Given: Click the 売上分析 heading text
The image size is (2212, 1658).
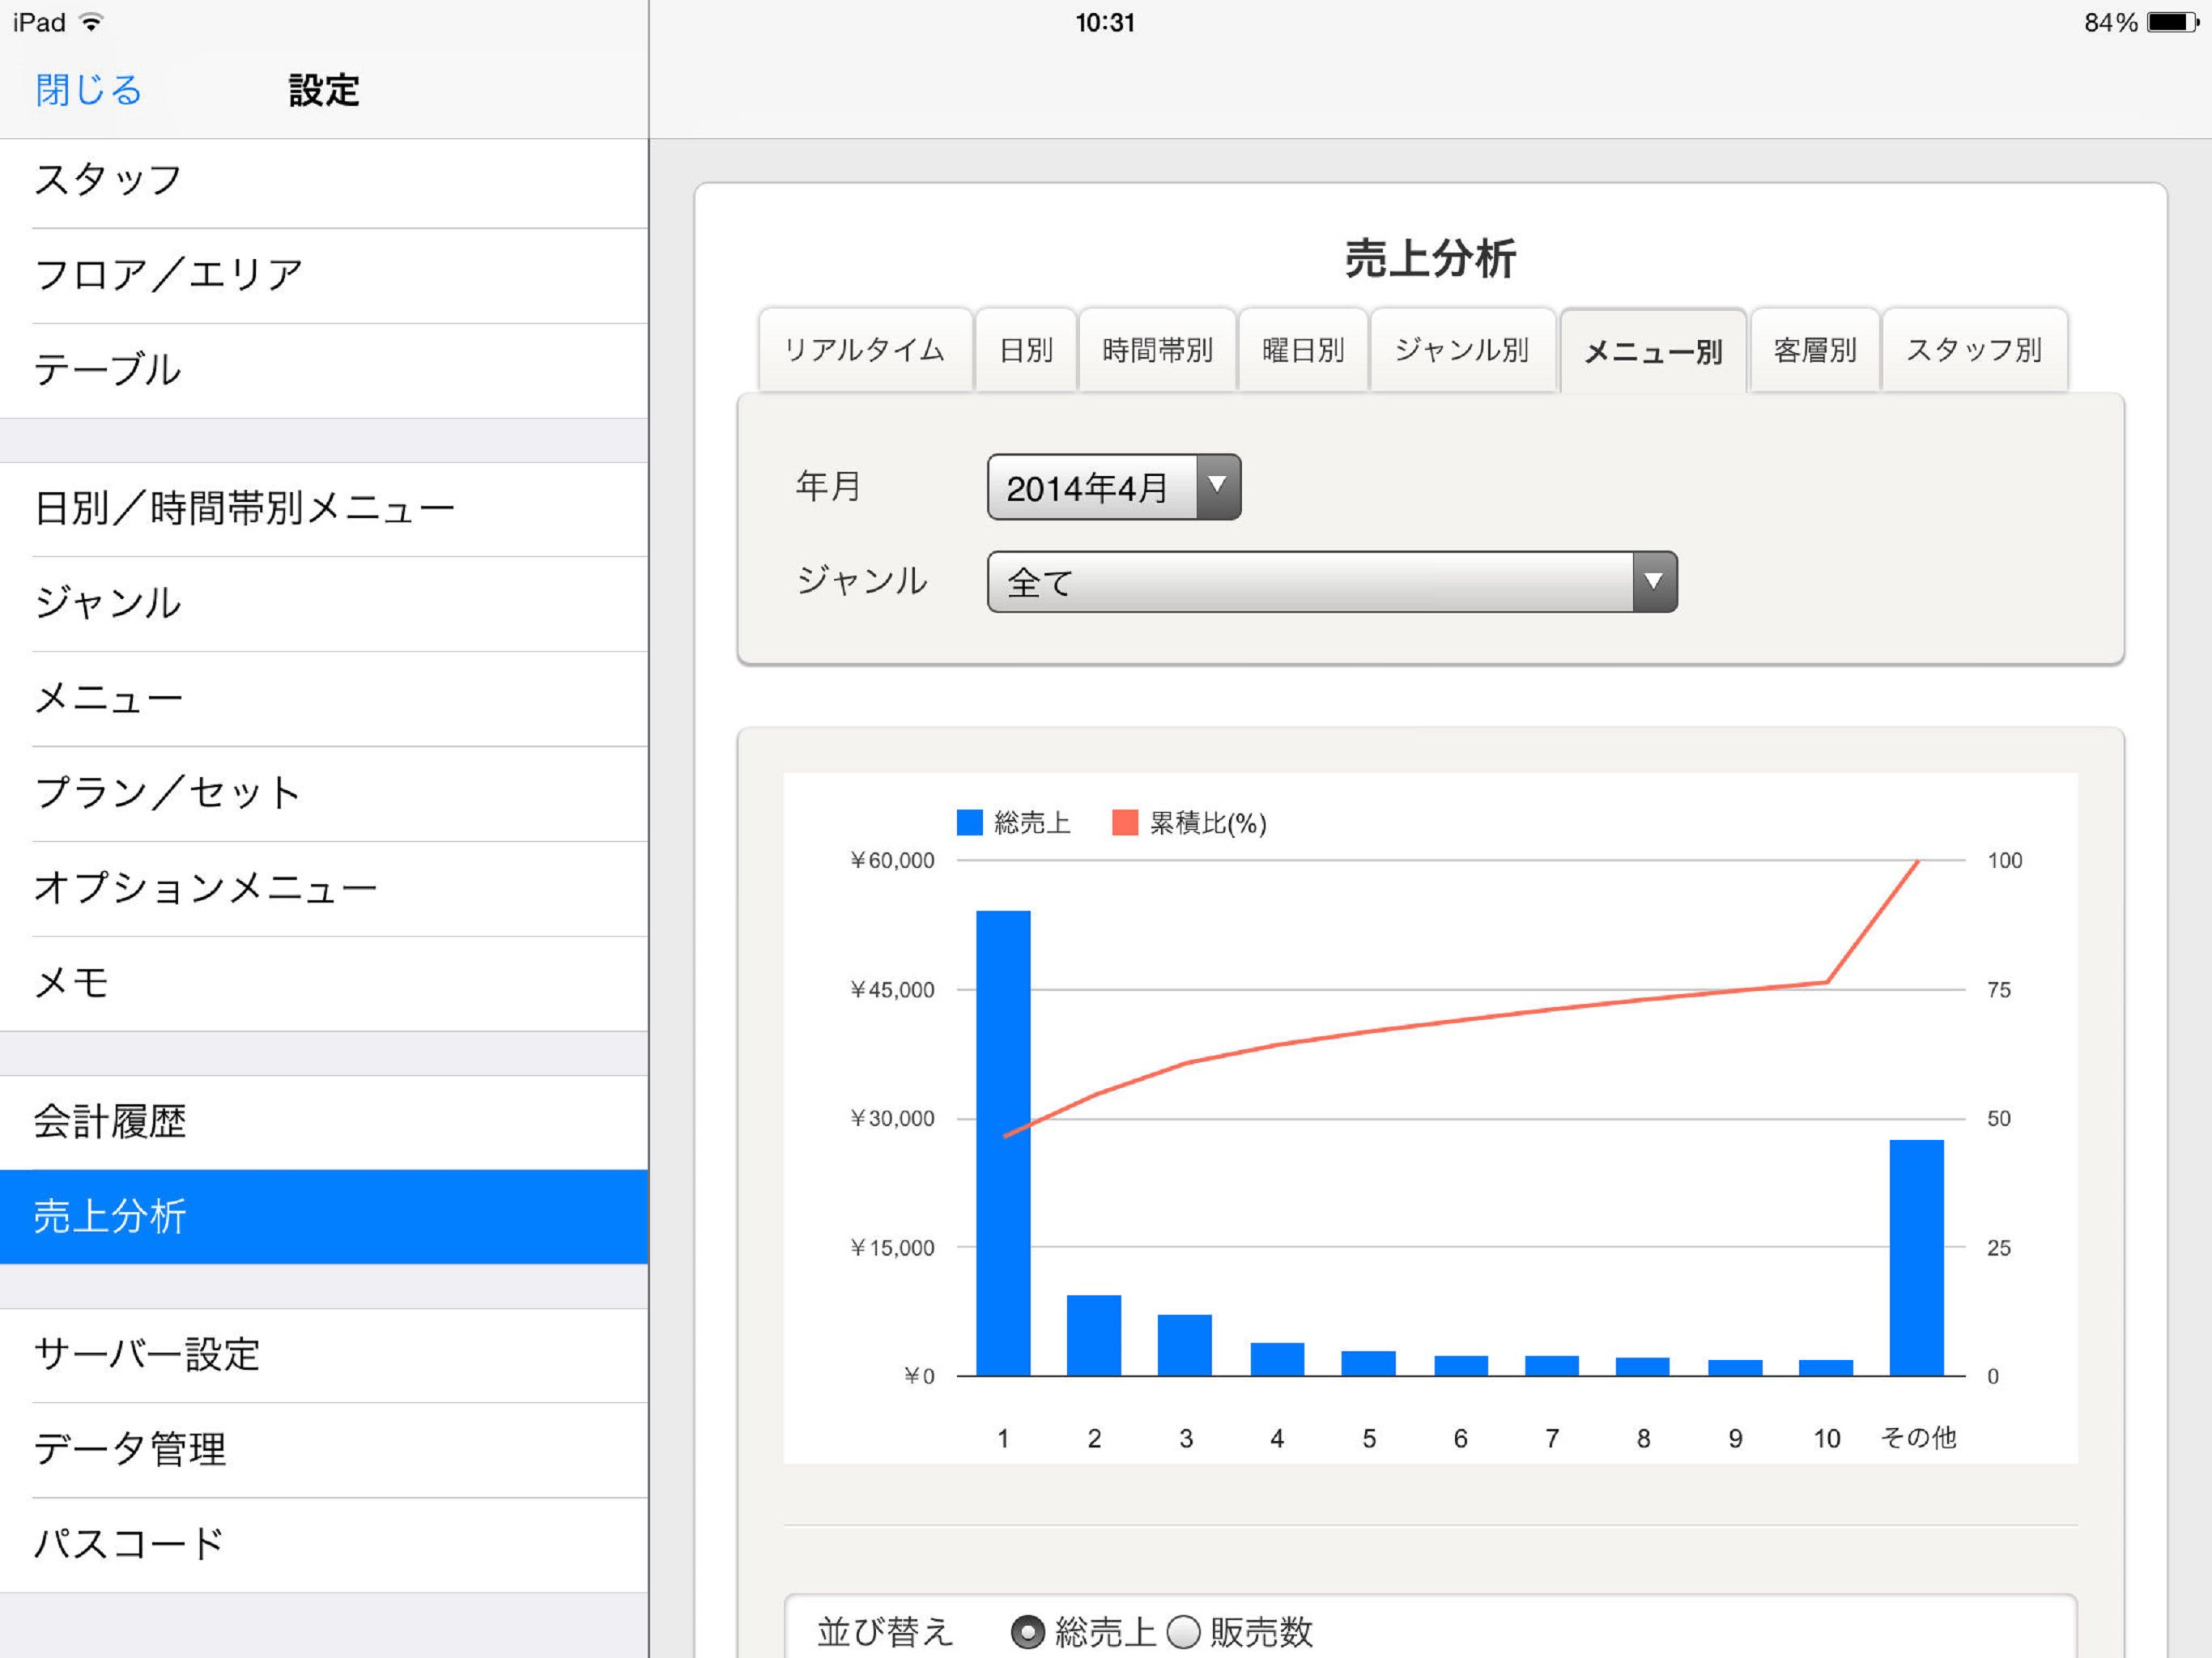Looking at the screenshot, I should pos(1430,258).
